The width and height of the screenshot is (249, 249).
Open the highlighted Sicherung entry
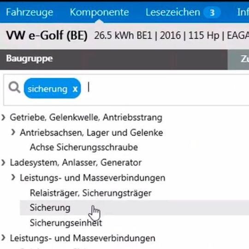click(134, 208)
